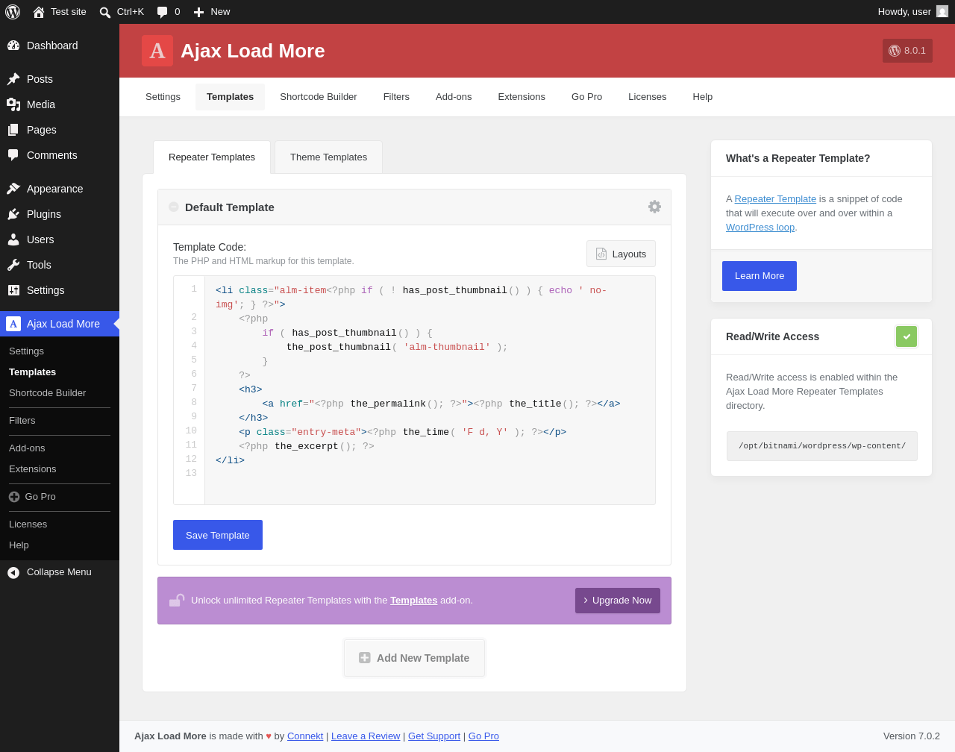The width and height of the screenshot is (955, 752).
Task: Click the Learn More button
Action: click(760, 276)
